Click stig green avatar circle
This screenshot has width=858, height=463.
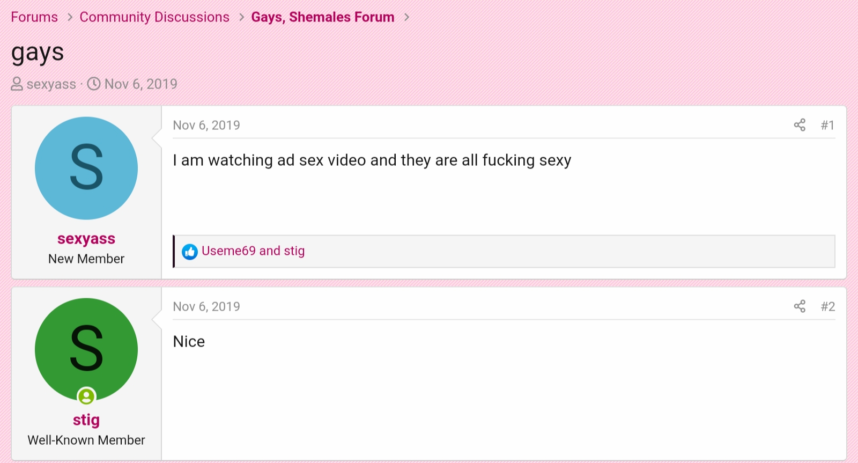pos(86,349)
